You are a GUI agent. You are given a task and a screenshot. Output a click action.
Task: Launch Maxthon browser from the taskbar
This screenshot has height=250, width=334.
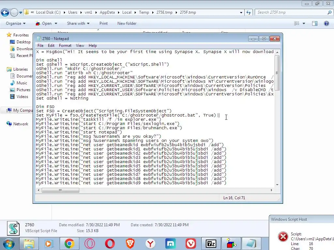171,243
